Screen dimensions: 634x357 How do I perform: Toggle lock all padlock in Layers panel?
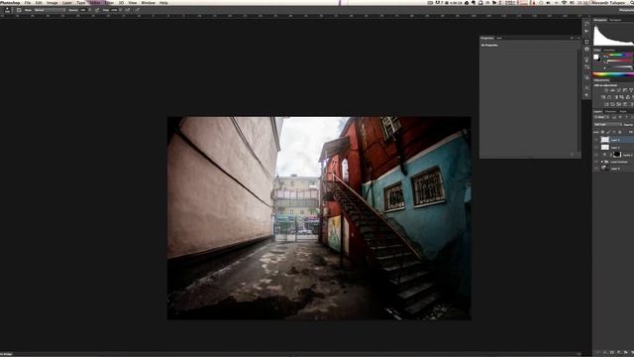(x=620, y=132)
